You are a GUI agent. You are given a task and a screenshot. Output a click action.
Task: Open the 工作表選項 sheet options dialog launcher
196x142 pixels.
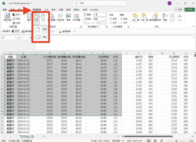128,27
